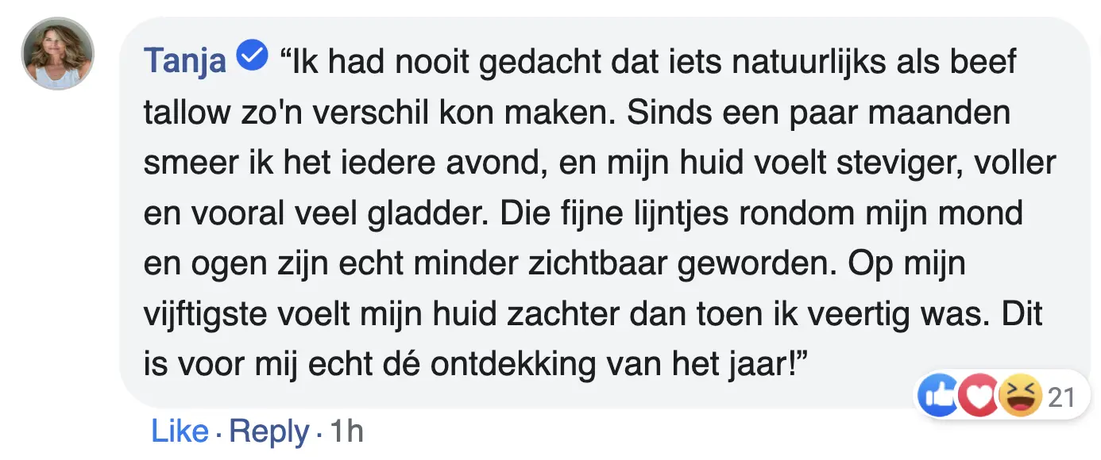
Task: Open Tanja's profile picture avatar
Action: pyautogui.click(x=57, y=53)
